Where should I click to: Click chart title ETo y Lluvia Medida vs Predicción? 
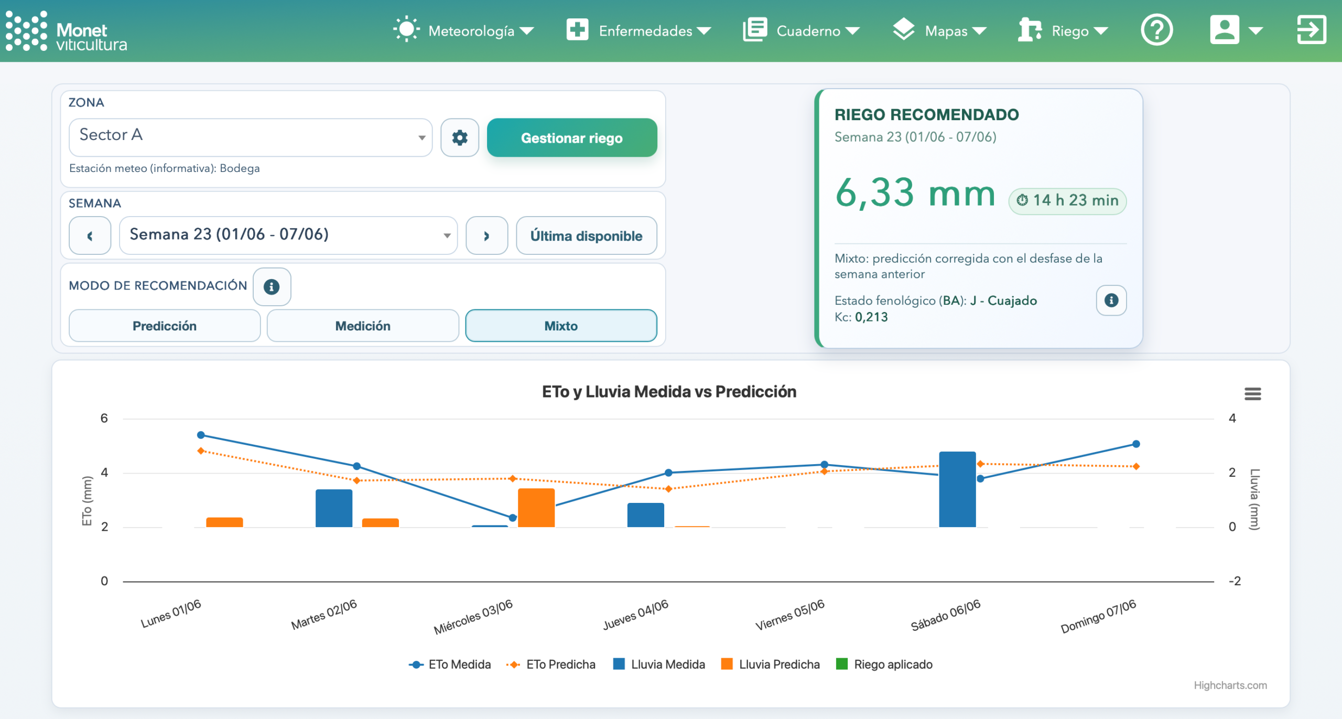[669, 392]
